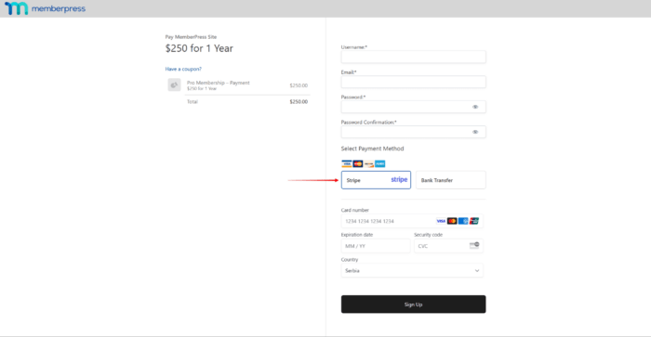Select the Bank Transfer payment method
The height and width of the screenshot is (337, 651).
point(450,180)
